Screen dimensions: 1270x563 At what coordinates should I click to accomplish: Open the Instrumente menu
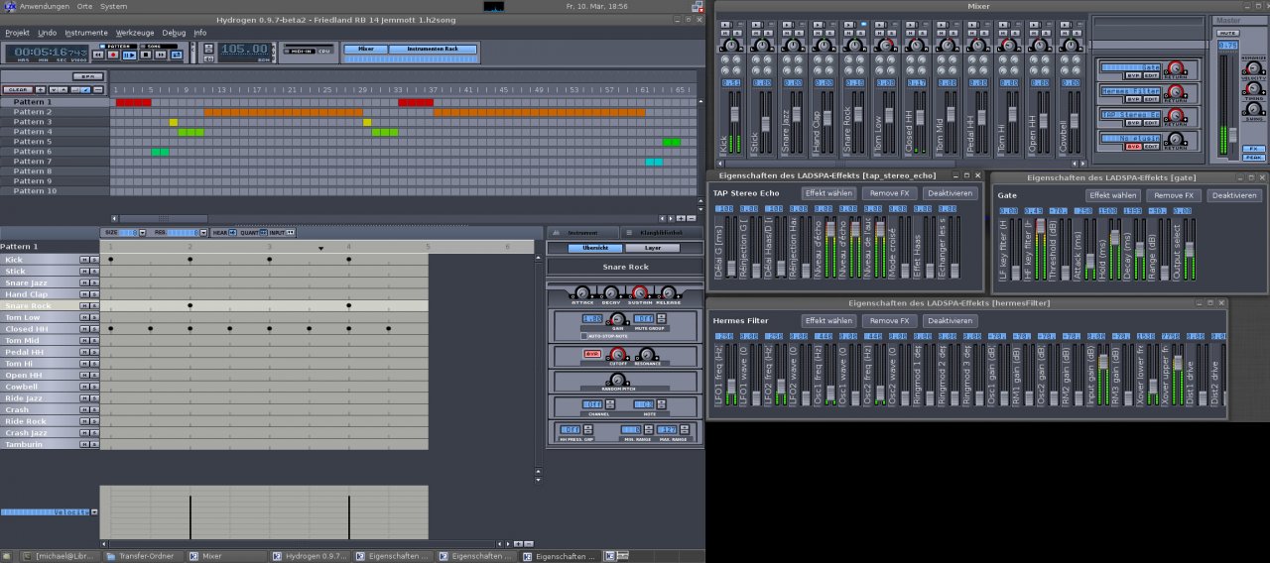pos(86,33)
